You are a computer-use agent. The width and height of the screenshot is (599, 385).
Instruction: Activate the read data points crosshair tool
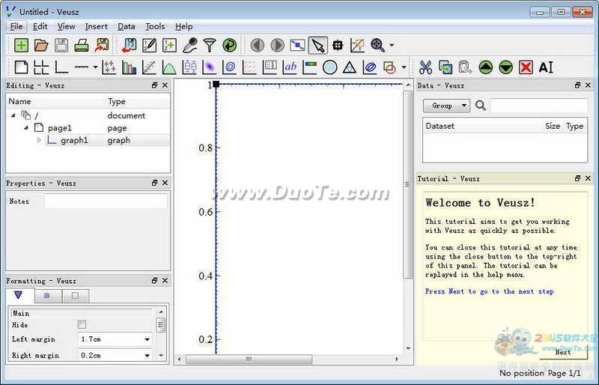pyautogui.click(x=338, y=46)
